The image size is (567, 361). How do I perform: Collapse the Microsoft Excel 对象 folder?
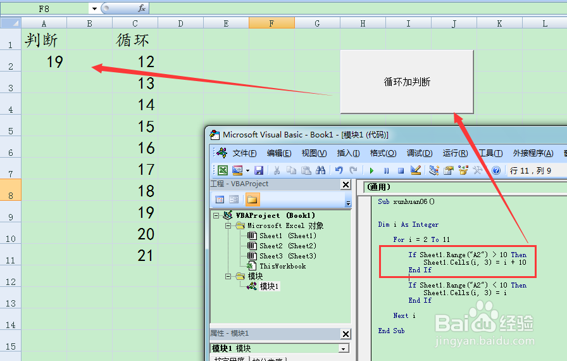click(x=228, y=225)
